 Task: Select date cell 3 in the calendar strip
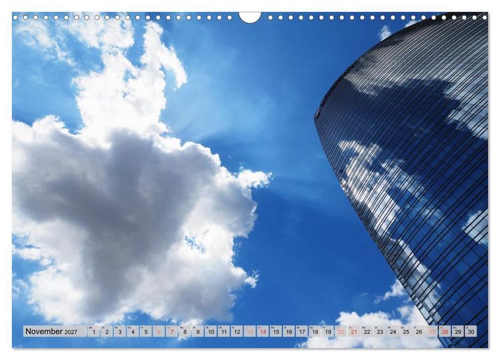click(120, 331)
